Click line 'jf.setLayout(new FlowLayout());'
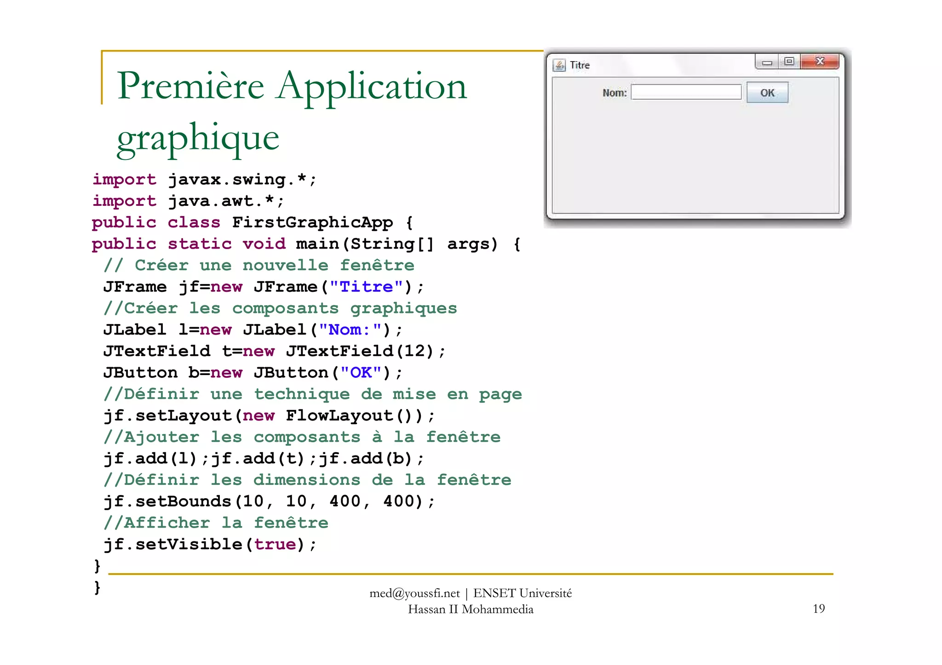 pyautogui.click(x=269, y=415)
